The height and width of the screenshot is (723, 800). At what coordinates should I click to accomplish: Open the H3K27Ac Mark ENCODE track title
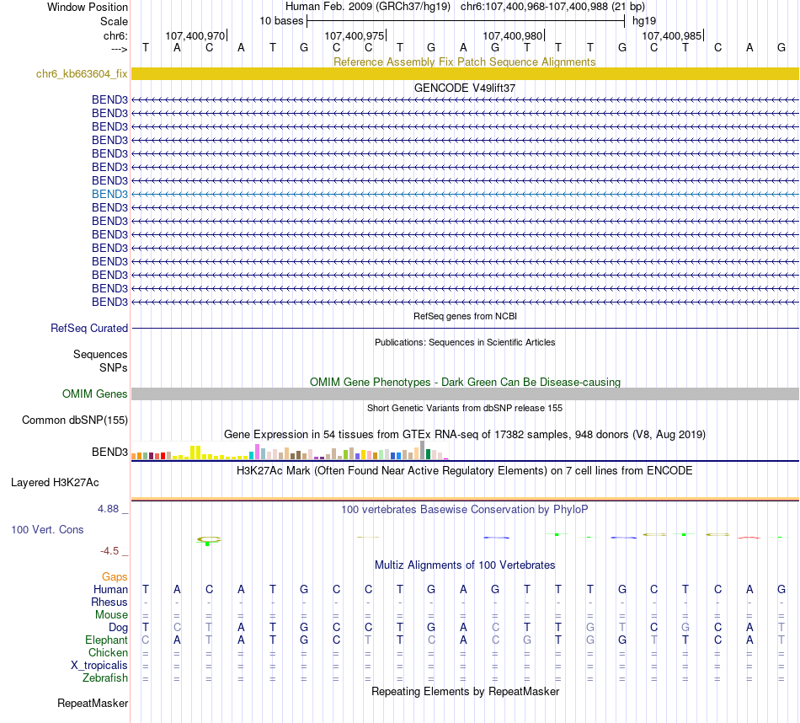464,471
